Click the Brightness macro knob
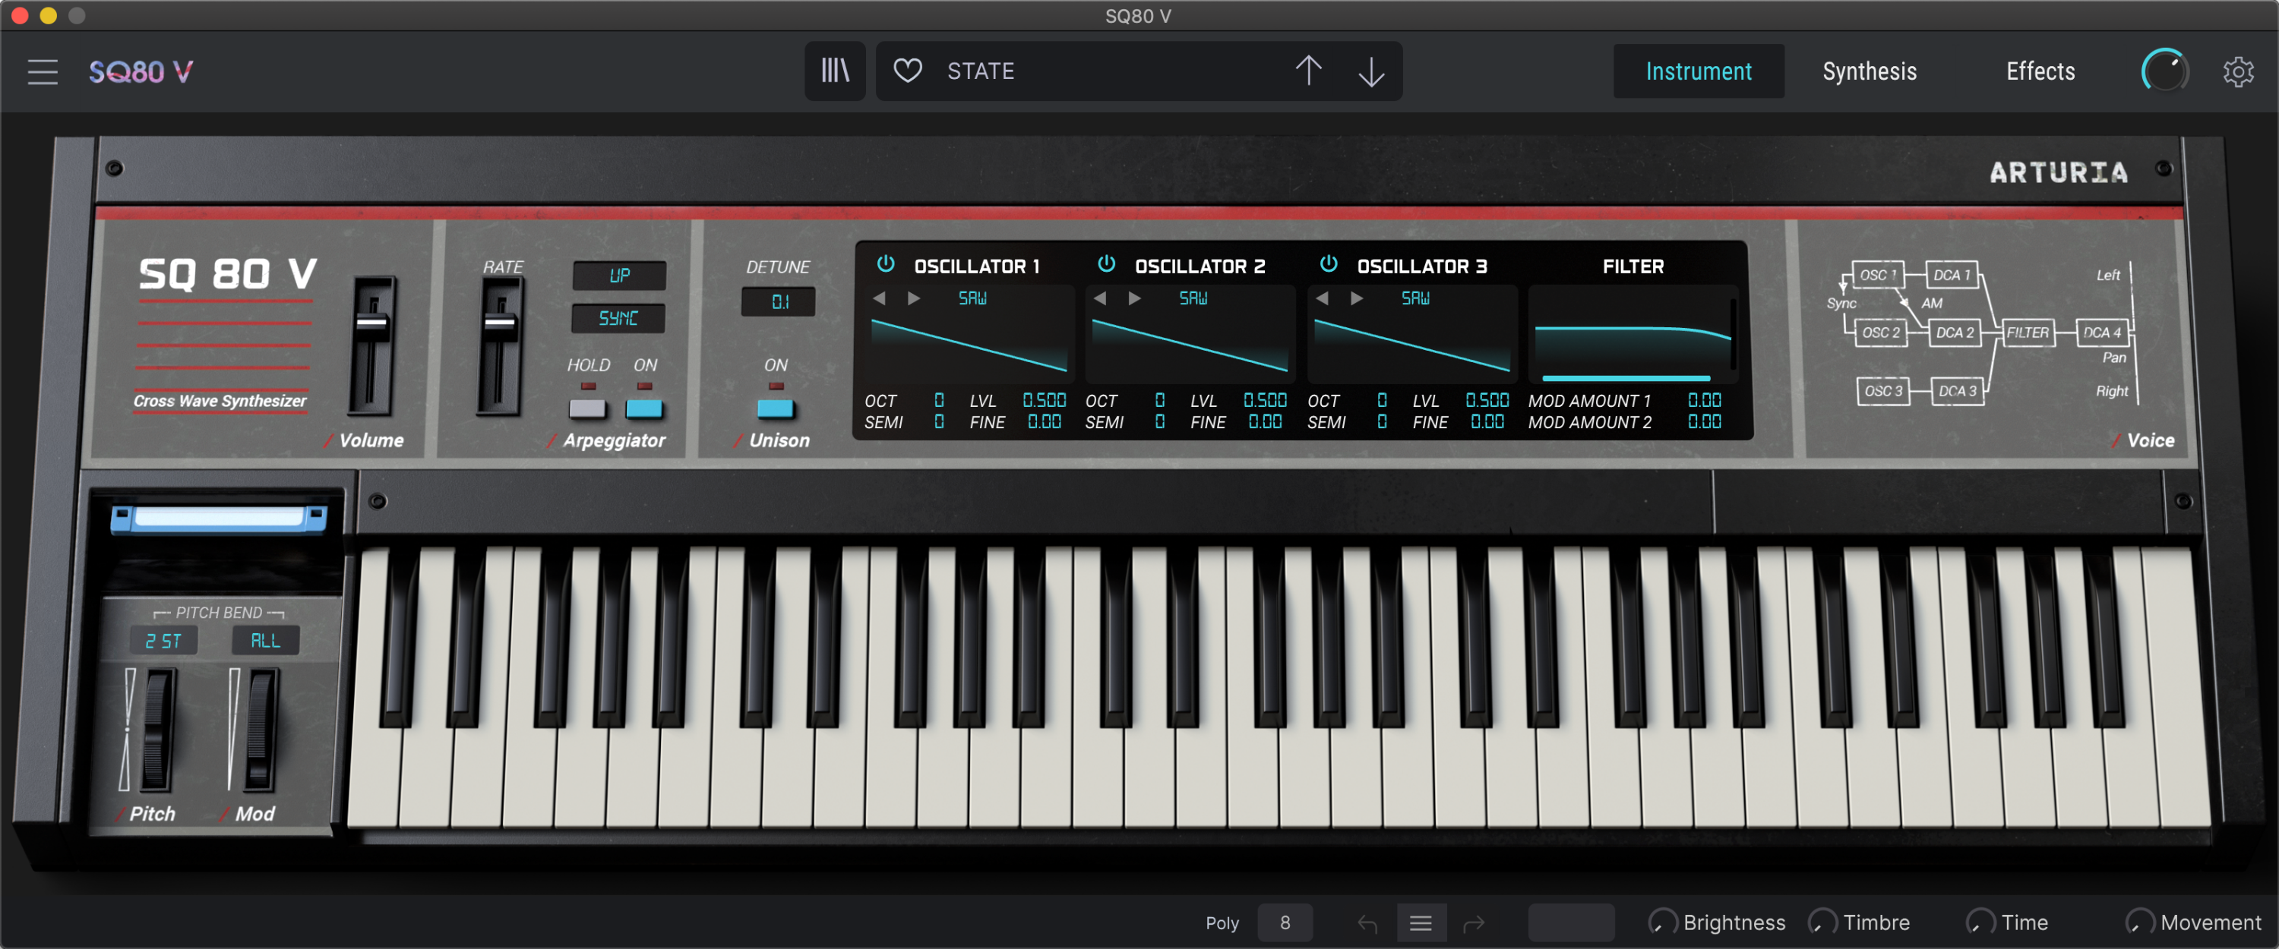The image size is (2279, 949). [x=1662, y=922]
